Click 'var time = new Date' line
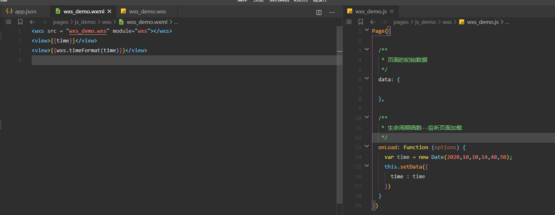 [x=448, y=157]
